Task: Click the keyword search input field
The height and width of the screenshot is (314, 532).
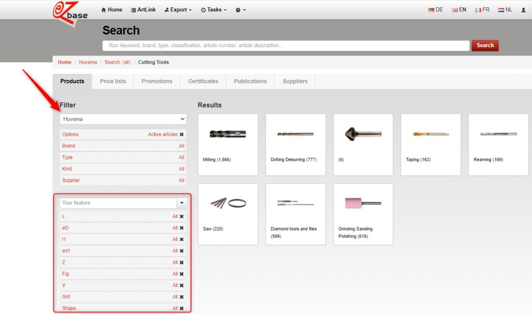Action: pos(286,46)
